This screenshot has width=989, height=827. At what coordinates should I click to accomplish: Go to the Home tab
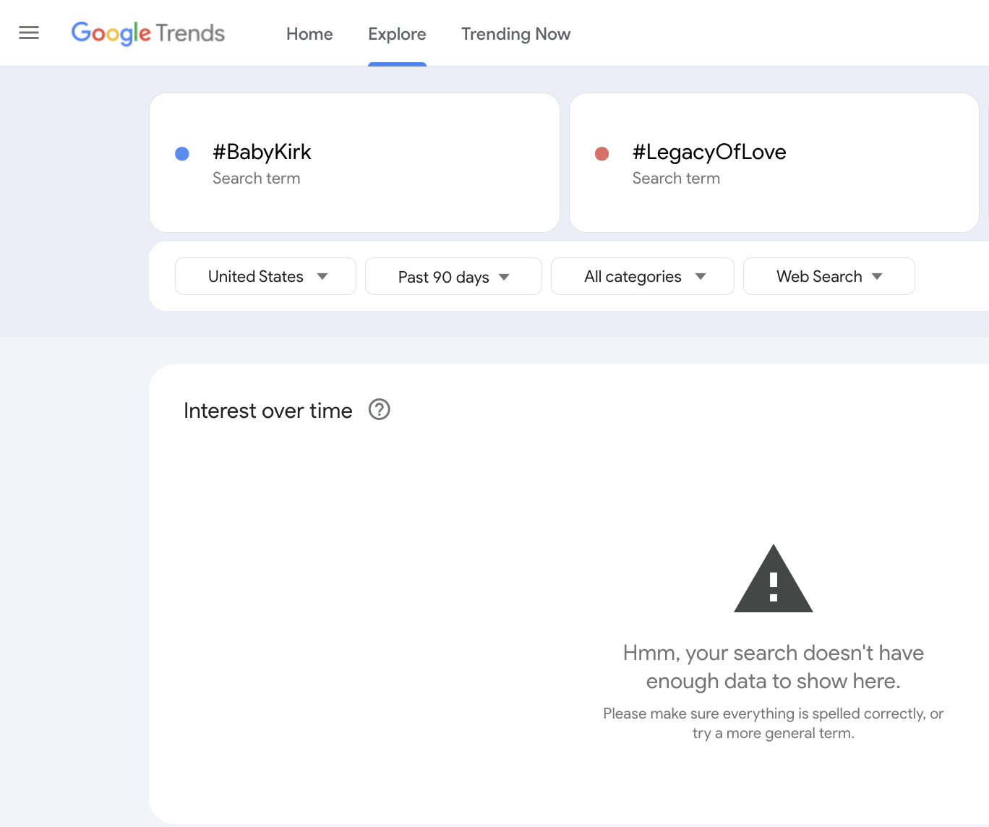click(x=309, y=34)
